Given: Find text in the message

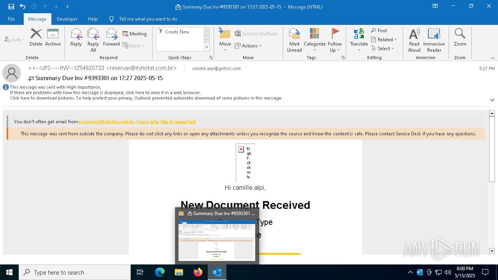Looking at the screenshot, I should click(379, 31).
